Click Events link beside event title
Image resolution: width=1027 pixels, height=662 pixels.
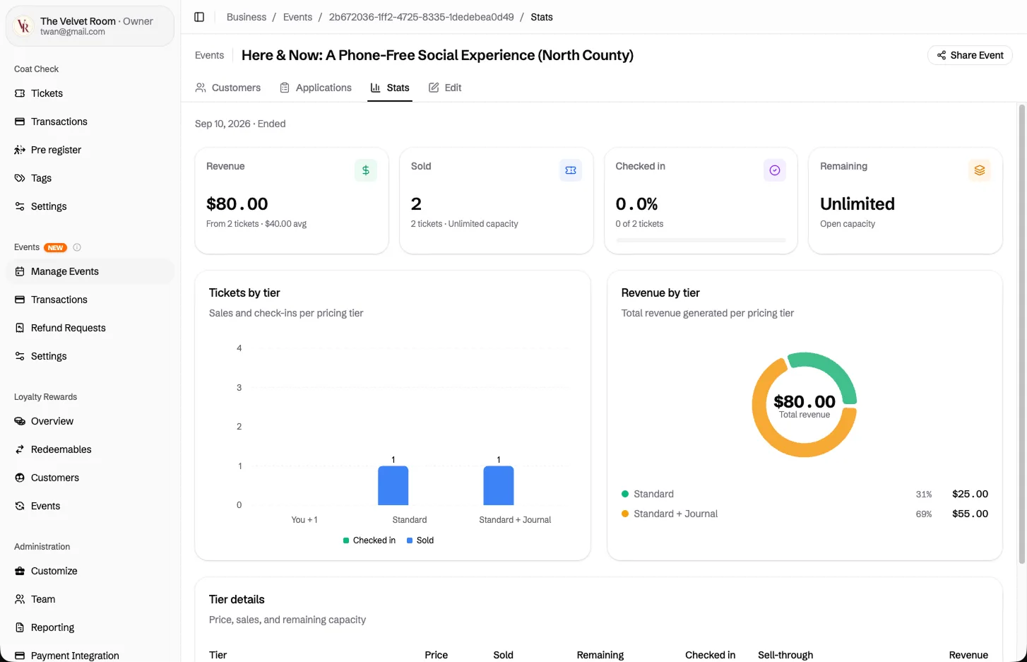pyautogui.click(x=209, y=55)
